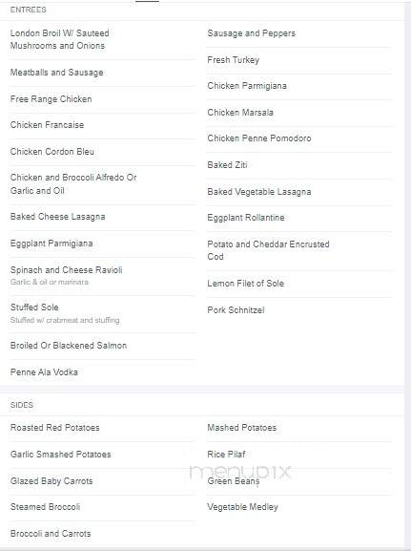Screen dimensions: 411x551
Task: Click Baked Cheese Lasagna
Action: [x=57, y=217]
